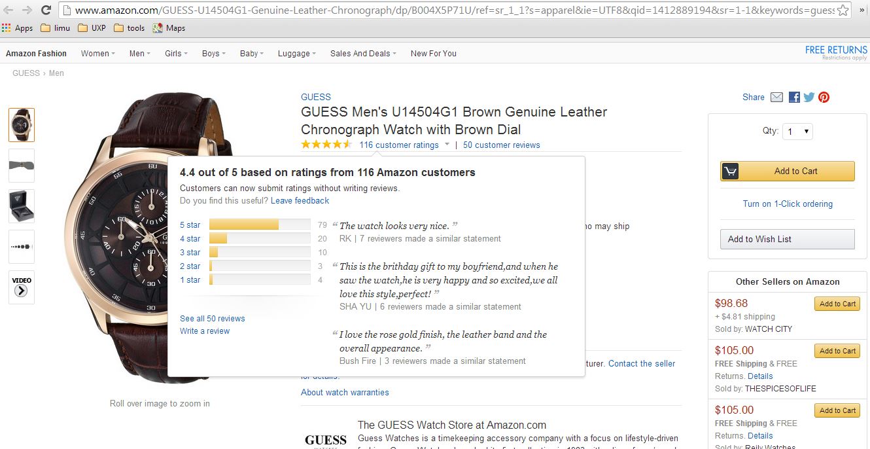Play the product video thumbnail
Screen dimensions: 870x449
[22, 287]
